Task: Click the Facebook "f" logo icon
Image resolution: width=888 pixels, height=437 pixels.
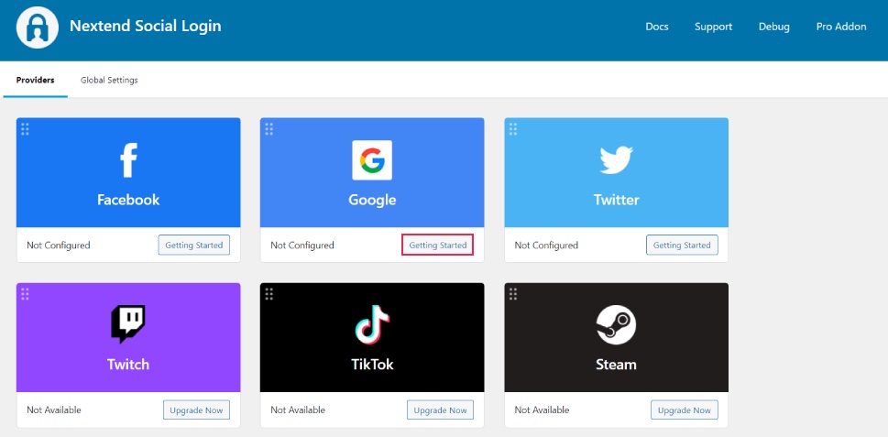Action: pos(128,160)
